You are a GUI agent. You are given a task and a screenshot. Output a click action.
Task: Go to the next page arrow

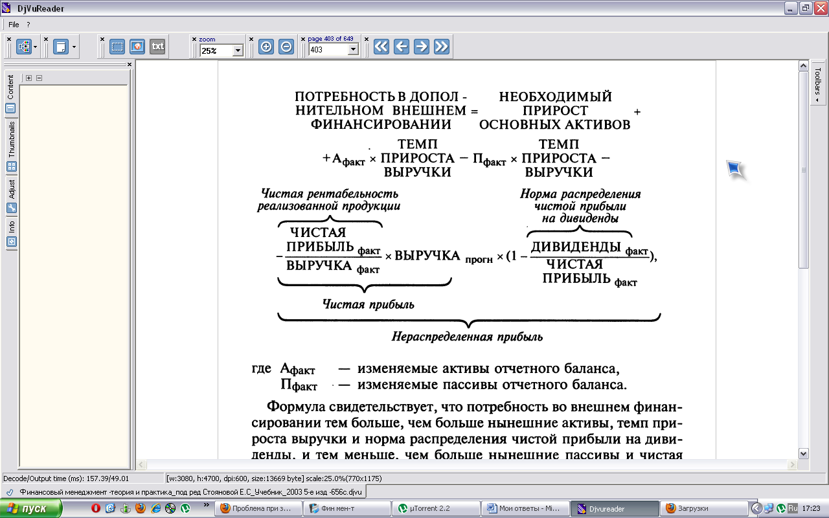click(x=422, y=47)
